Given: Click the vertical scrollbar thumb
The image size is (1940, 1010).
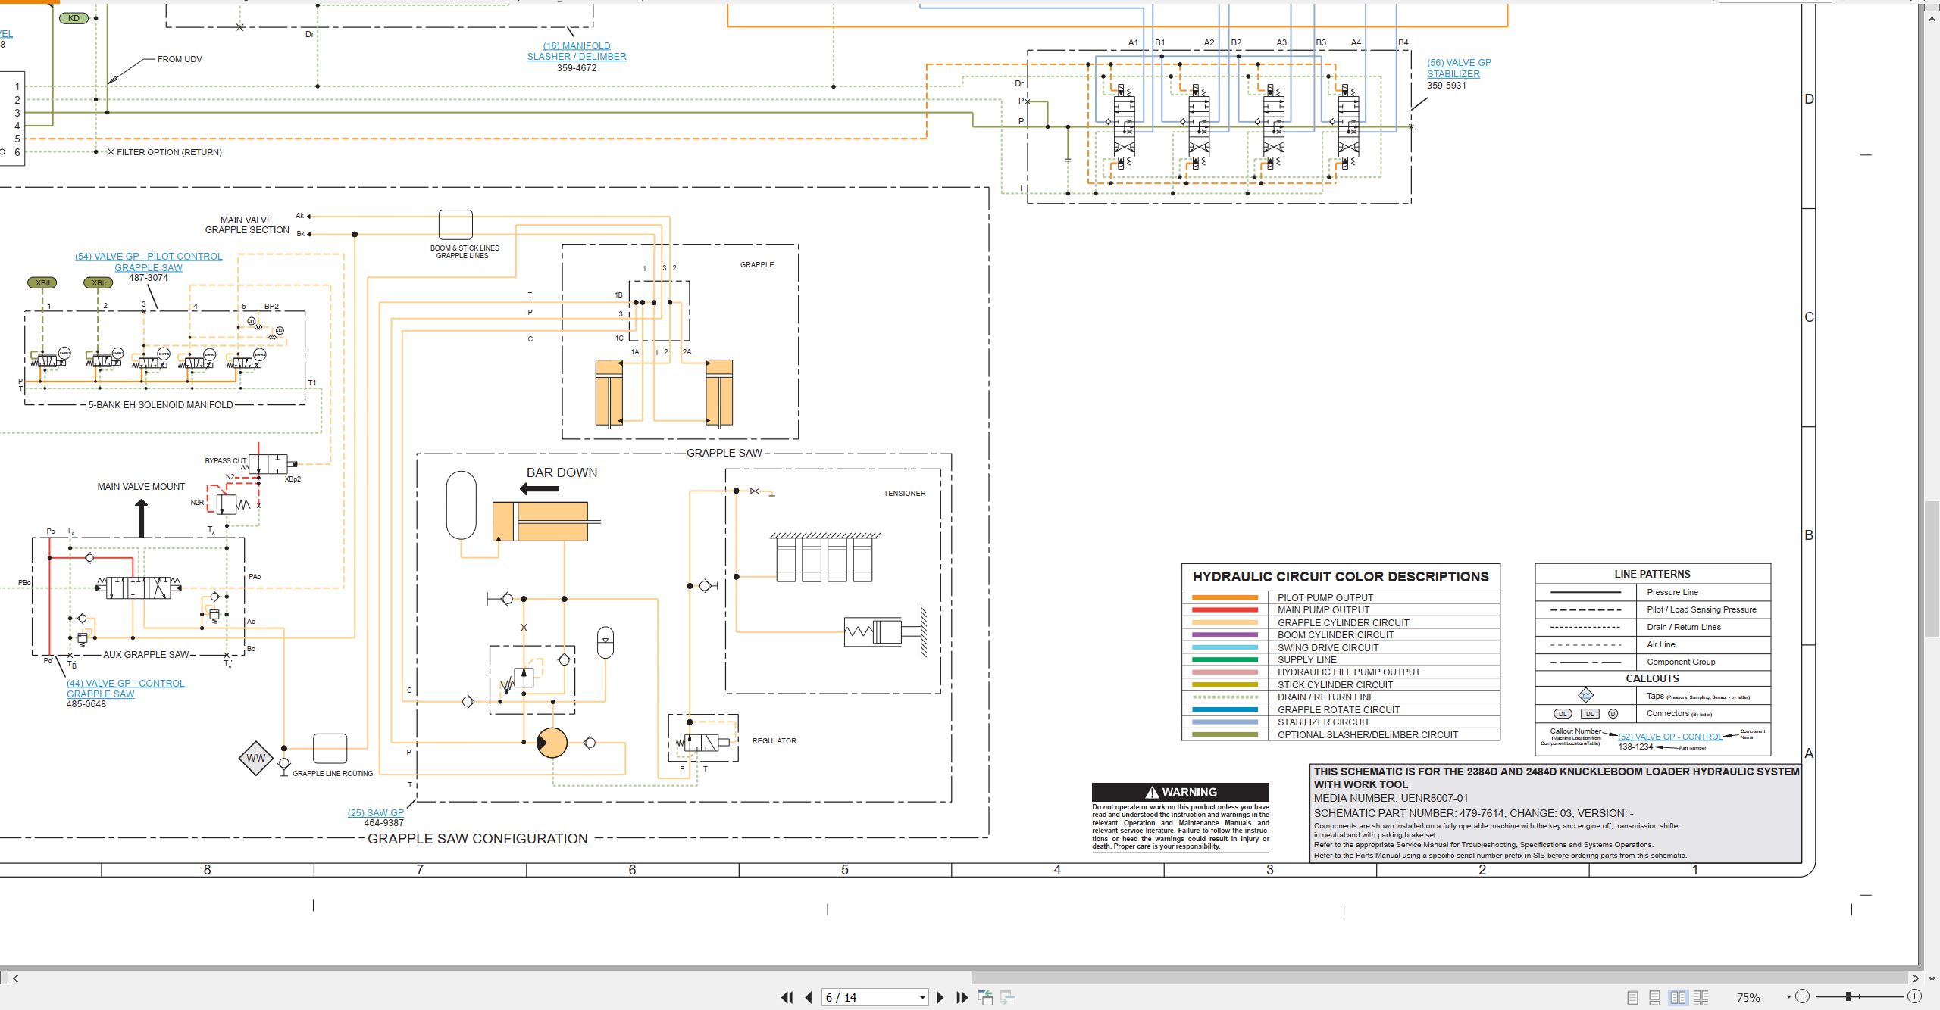Looking at the screenshot, I should (1932, 568).
